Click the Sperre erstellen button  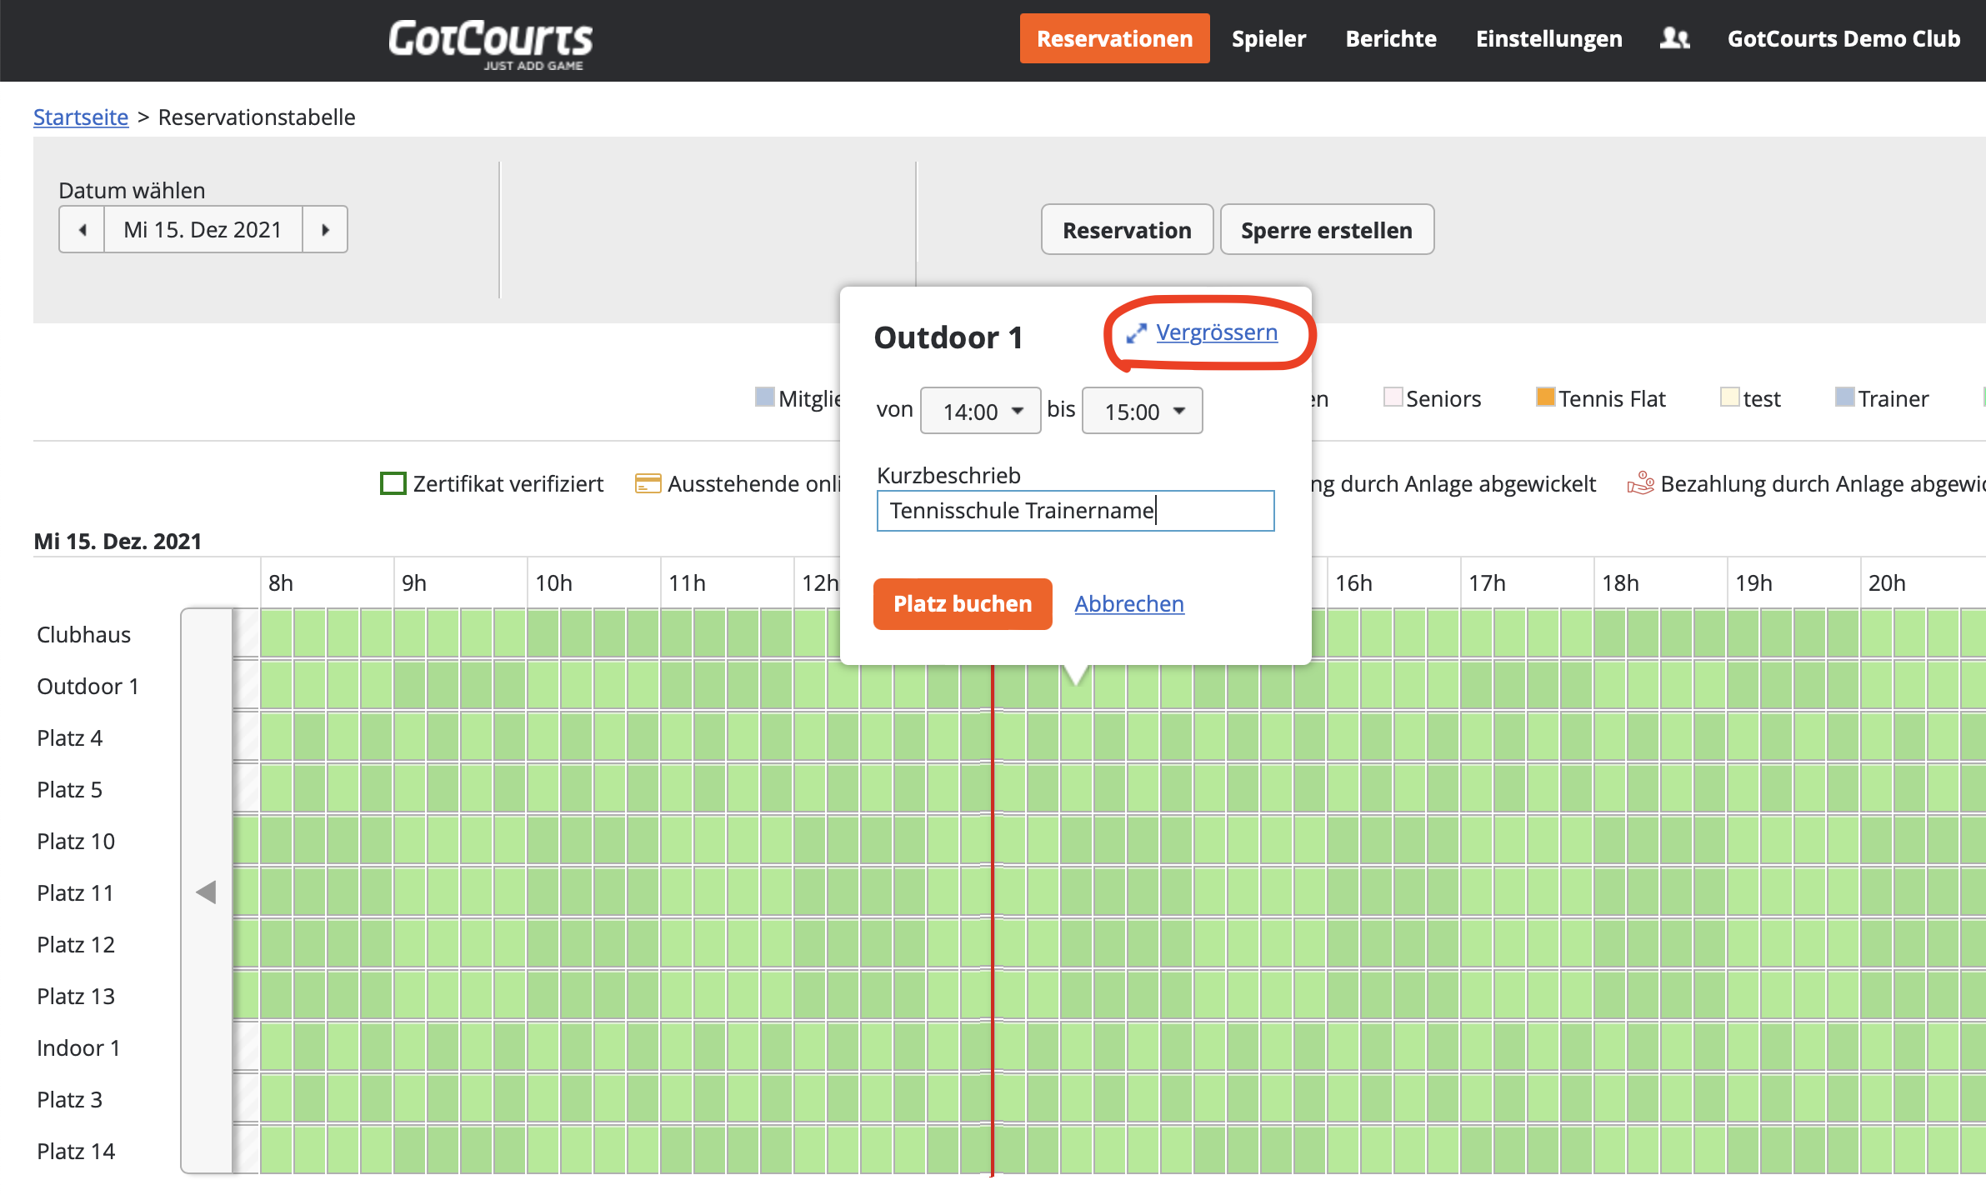[x=1327, y=230]
